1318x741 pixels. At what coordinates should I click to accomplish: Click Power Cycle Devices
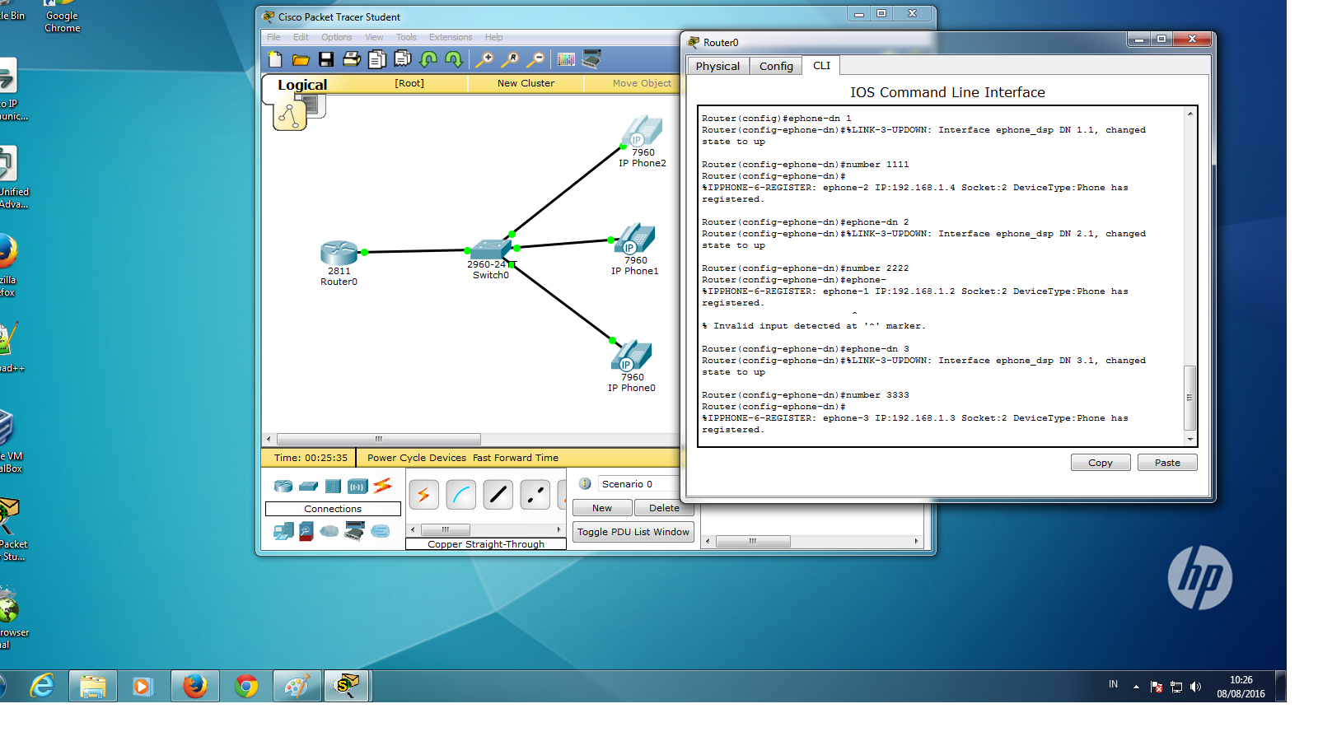[417, 458]
